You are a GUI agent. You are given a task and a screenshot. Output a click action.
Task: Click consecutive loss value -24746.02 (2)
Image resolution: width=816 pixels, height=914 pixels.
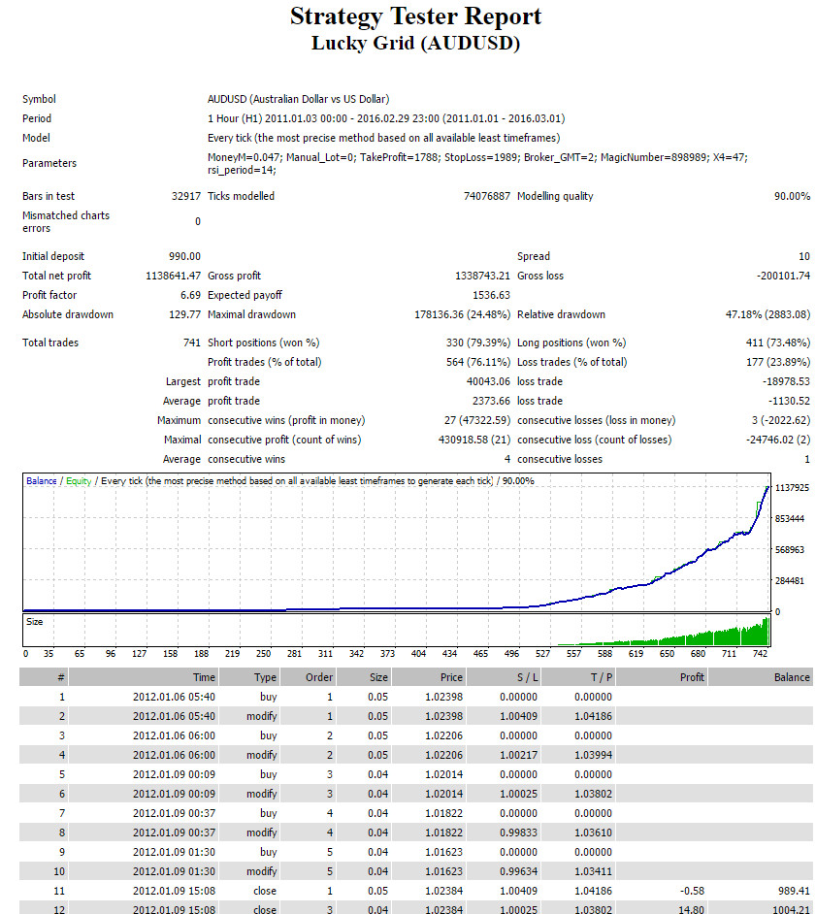pyautogui.click(x=778, y=440)
